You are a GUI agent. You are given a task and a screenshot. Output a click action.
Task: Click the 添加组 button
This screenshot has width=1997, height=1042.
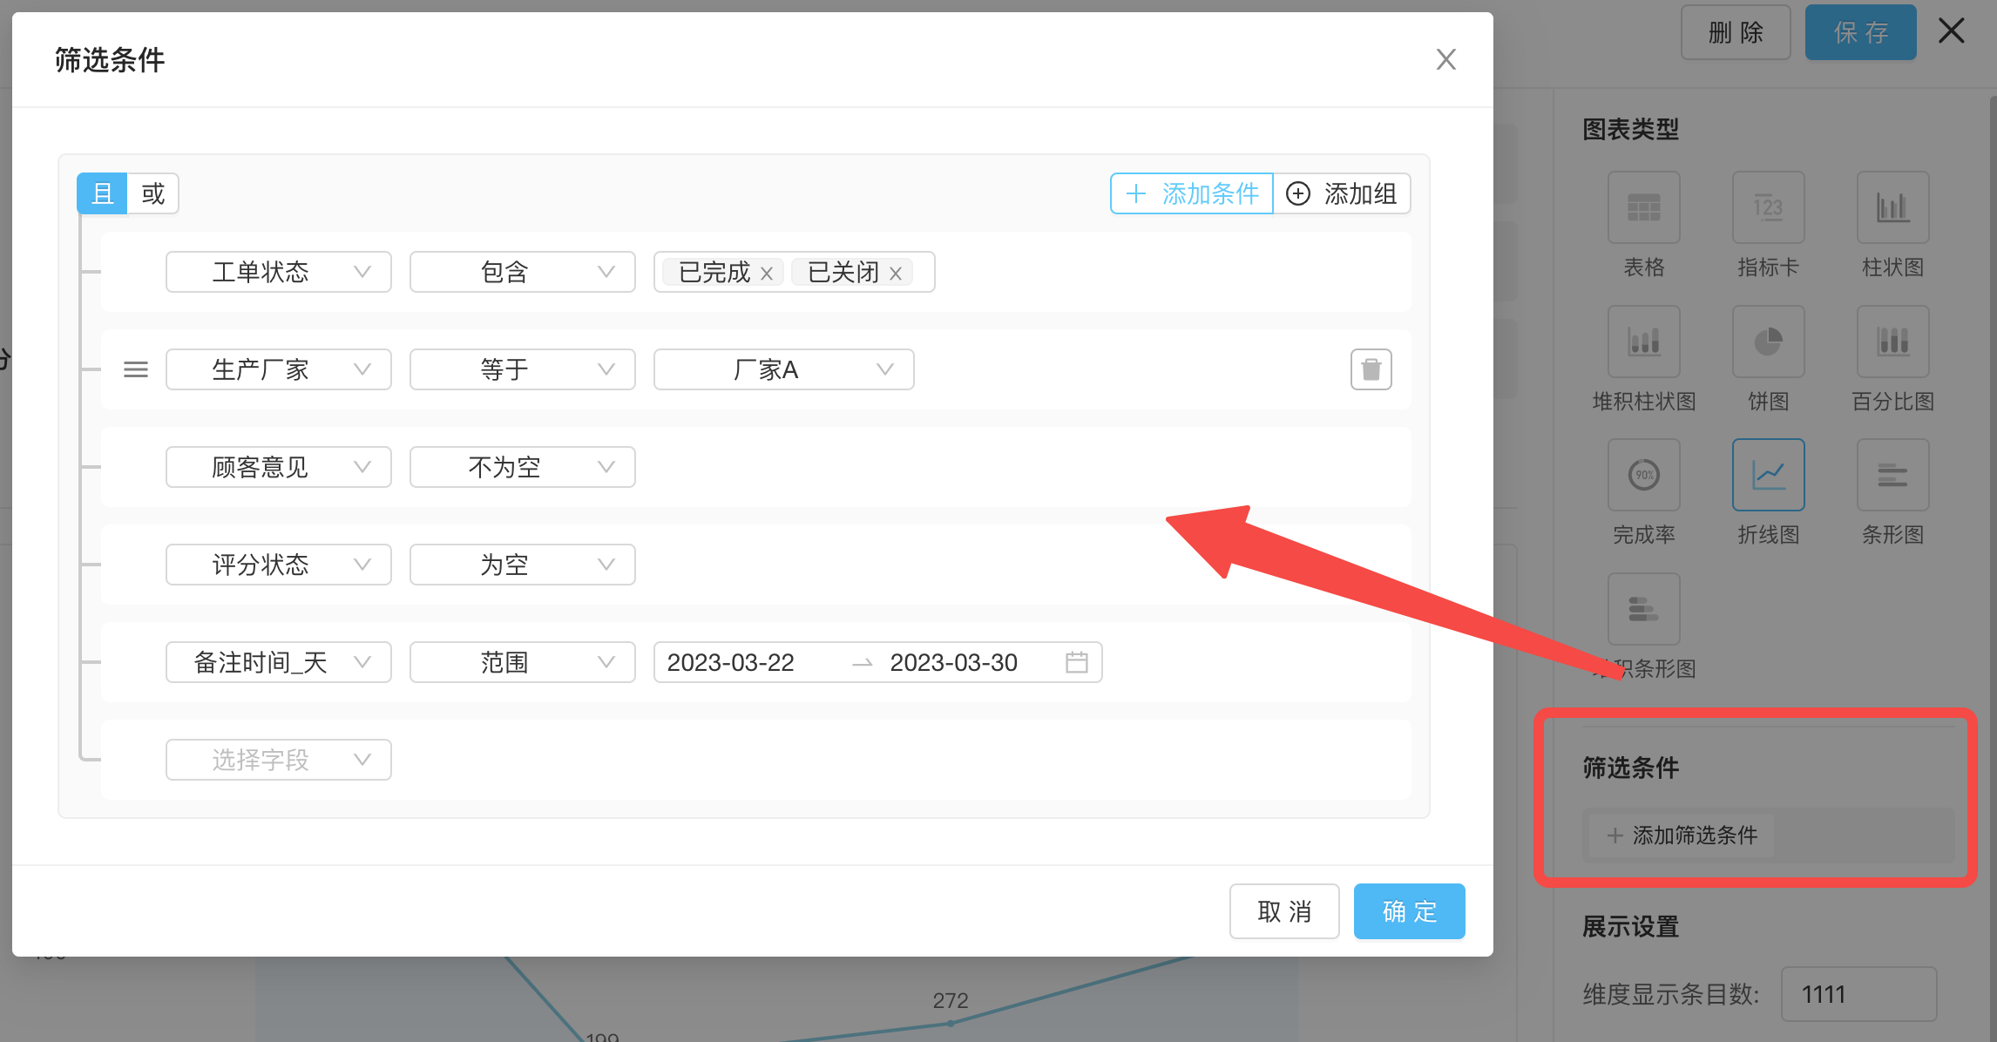1342,193
